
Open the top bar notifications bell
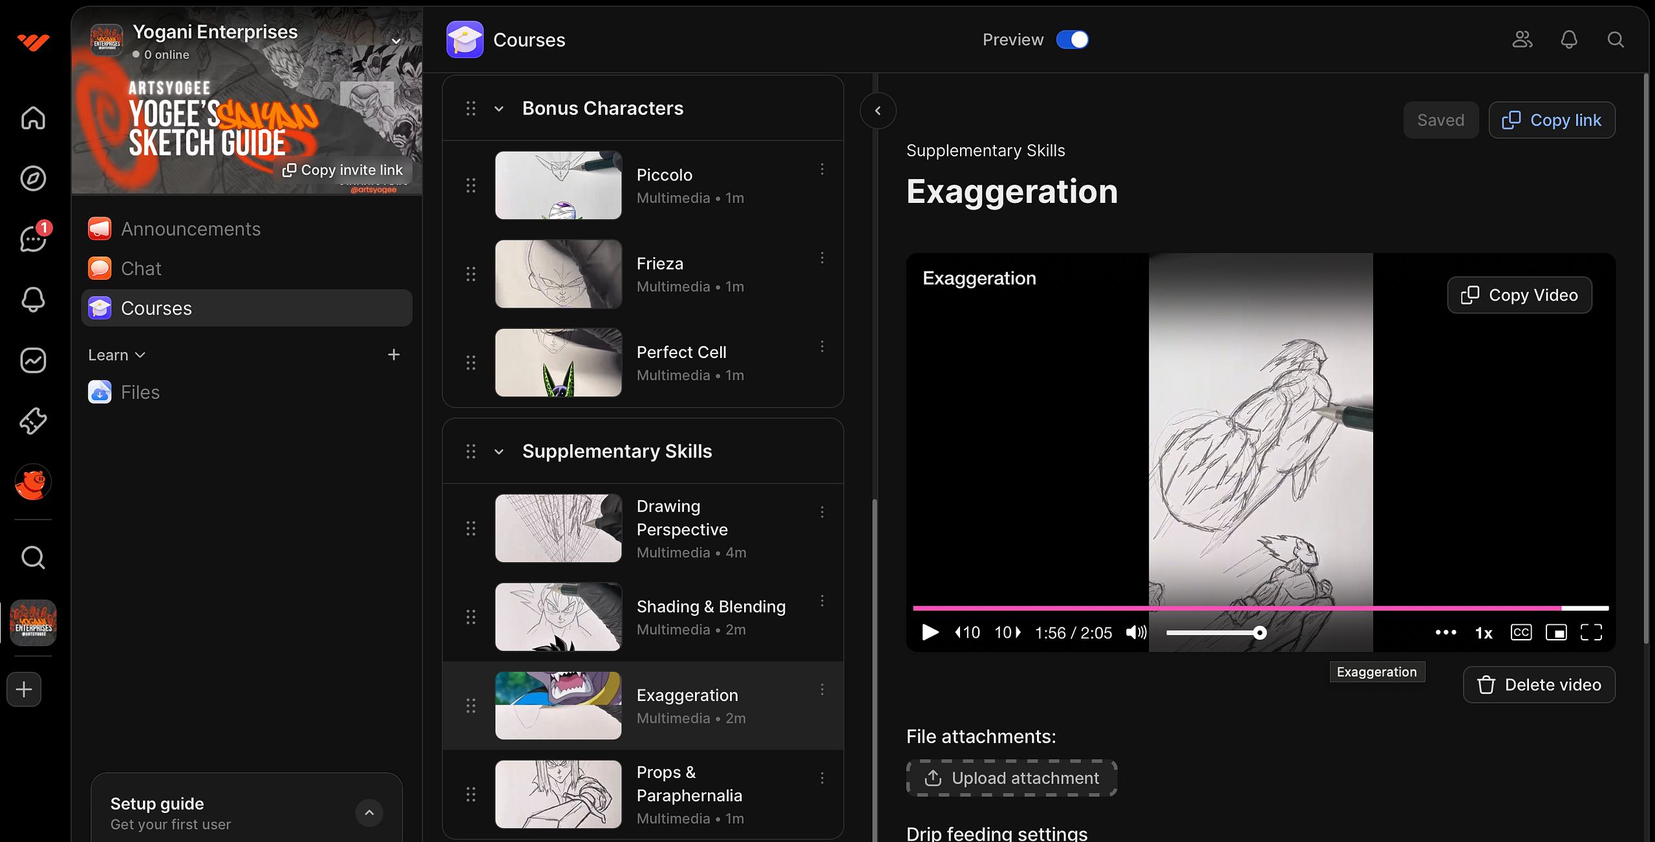[1569, 40]
